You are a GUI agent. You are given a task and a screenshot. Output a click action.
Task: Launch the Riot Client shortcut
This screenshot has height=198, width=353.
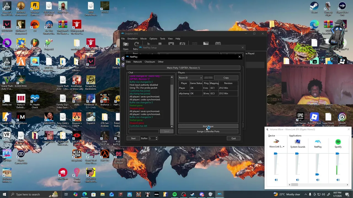(x=63, y=174)
